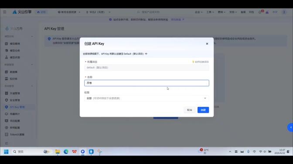293x164 pixels.
Task: Open the 华北2 (北京) region selector
Action: [98, 12]
